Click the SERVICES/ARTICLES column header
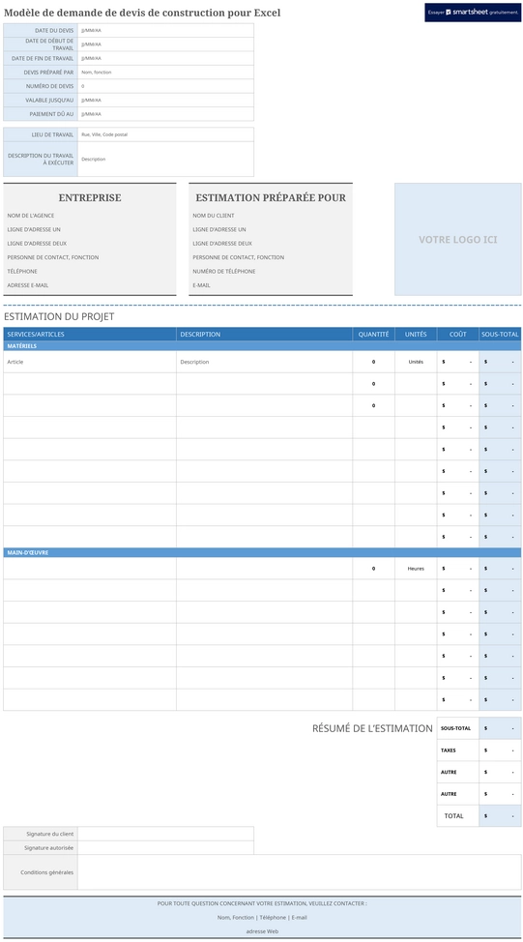The height and width of the screenshot is (942, 523). point(90,335)
